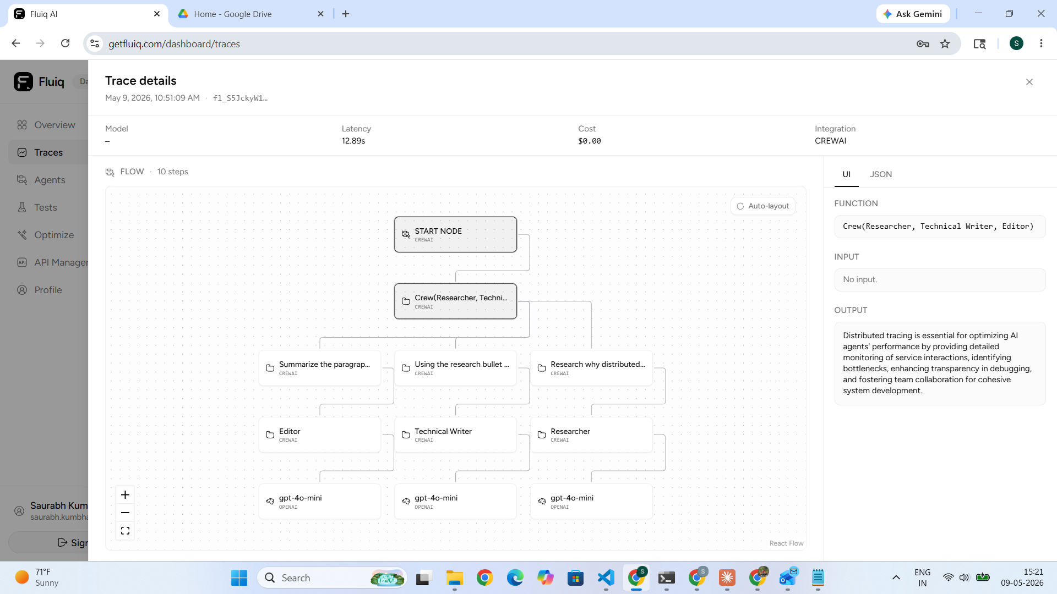Select the gpt-4o-mini node under Editor
The height and width of the screenshot is (594, 1057).
point(319,502)
